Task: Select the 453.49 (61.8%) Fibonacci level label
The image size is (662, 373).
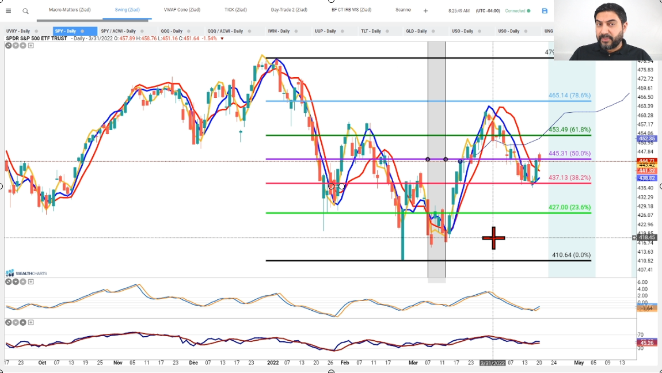Action: (x=569, y=130)
